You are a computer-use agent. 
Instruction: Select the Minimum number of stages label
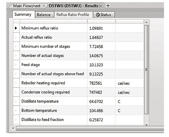[x=46, y=46]
